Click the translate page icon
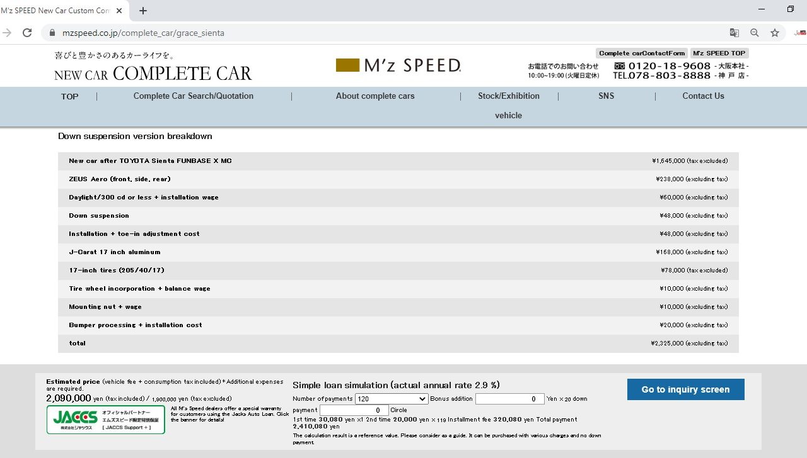 point(734,33)
